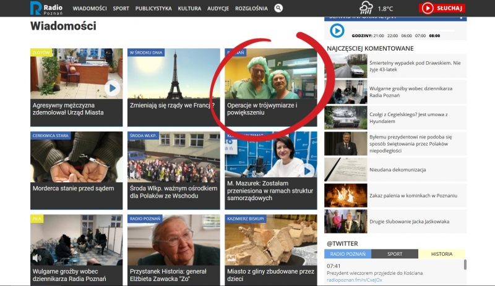Viewport: 495px width, 286px height.
Task: Play the news service audio player
Action: tap(337, 30)
